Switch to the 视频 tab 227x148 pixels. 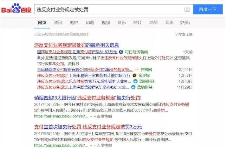[106, 22]
